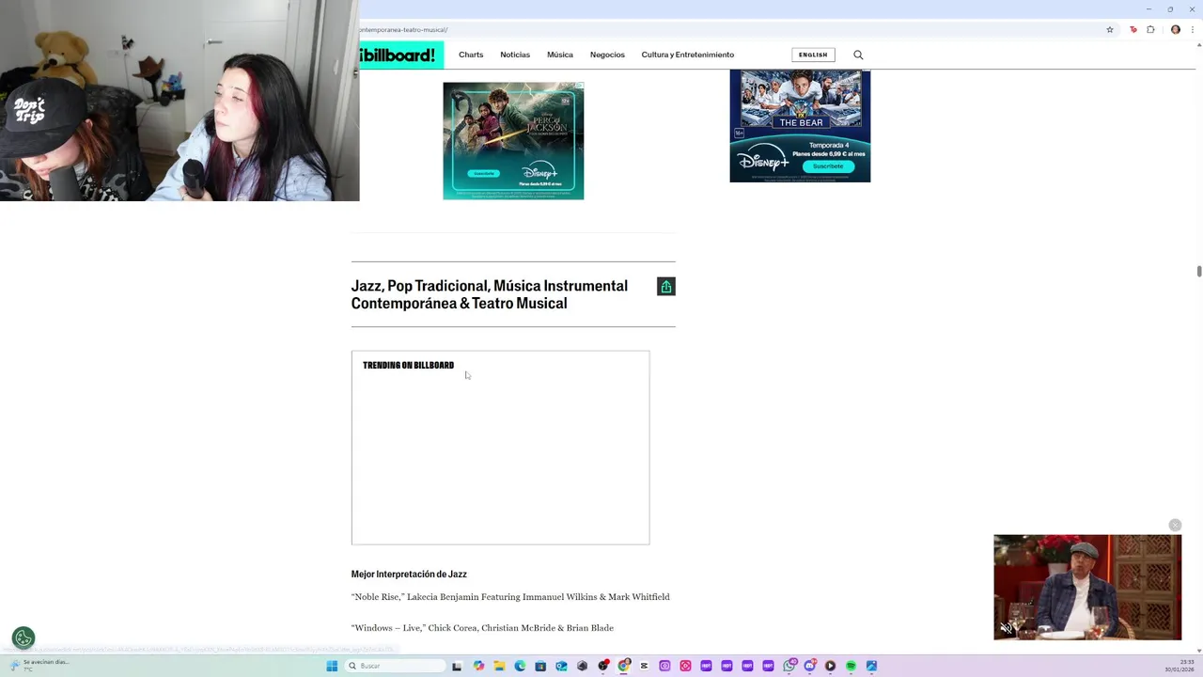Open Task View from the taskbar
This screenshot has height=677, width=1203.
pyautogui.click(x=458, y=666)
